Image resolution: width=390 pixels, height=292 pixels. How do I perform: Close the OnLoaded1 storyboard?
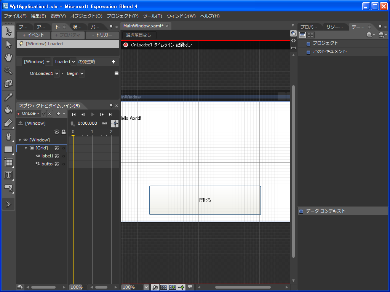point(50,114)
